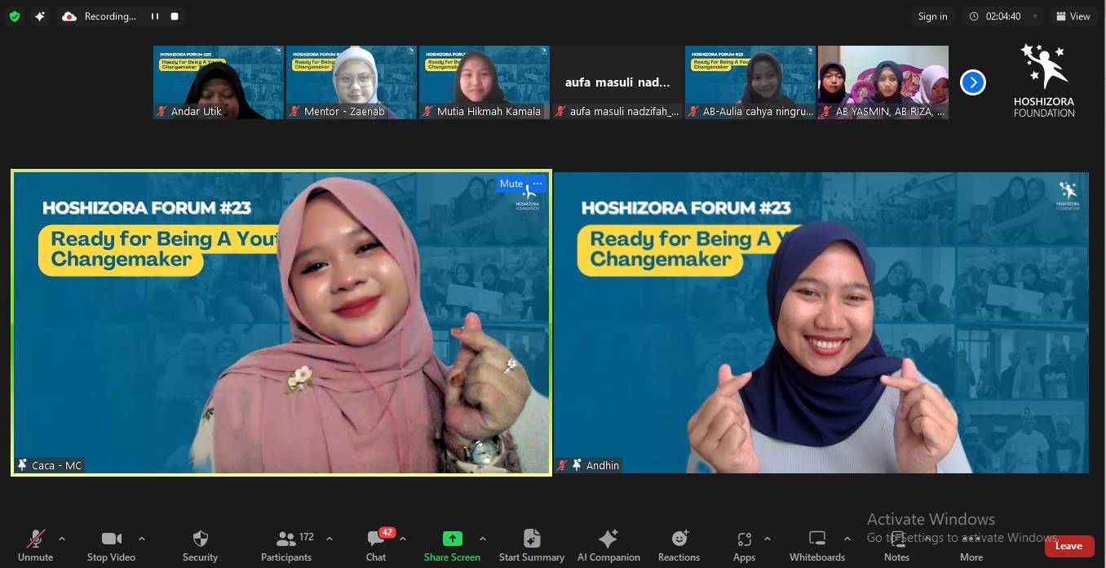Image resolution: width=1106 pixels, height=568 pixels.
Task: Click the Andhin video tile
Action: [x=821, y=322]
